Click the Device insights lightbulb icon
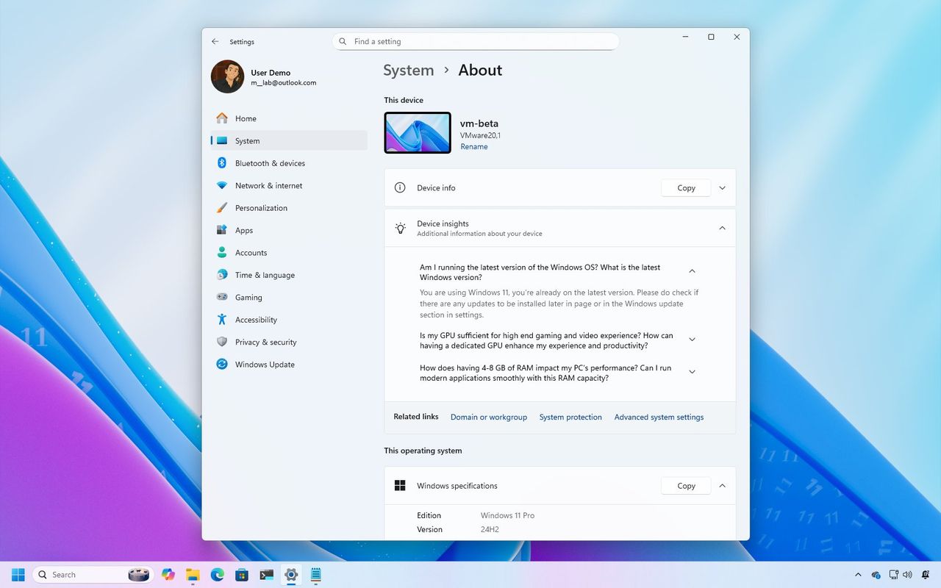 pos(400,228)
